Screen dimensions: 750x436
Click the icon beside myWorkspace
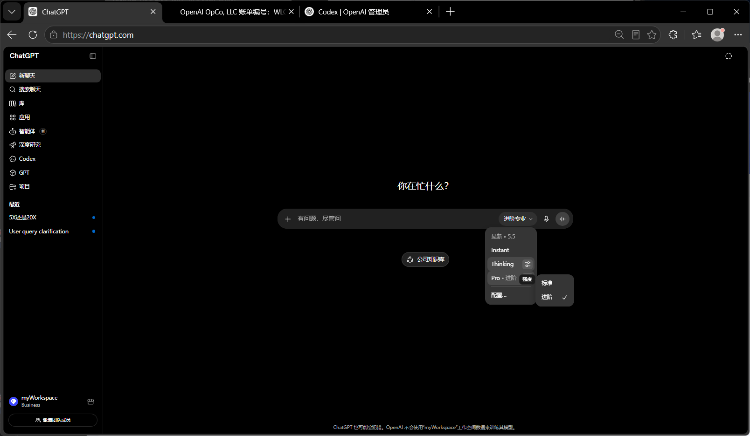[90, 402]
